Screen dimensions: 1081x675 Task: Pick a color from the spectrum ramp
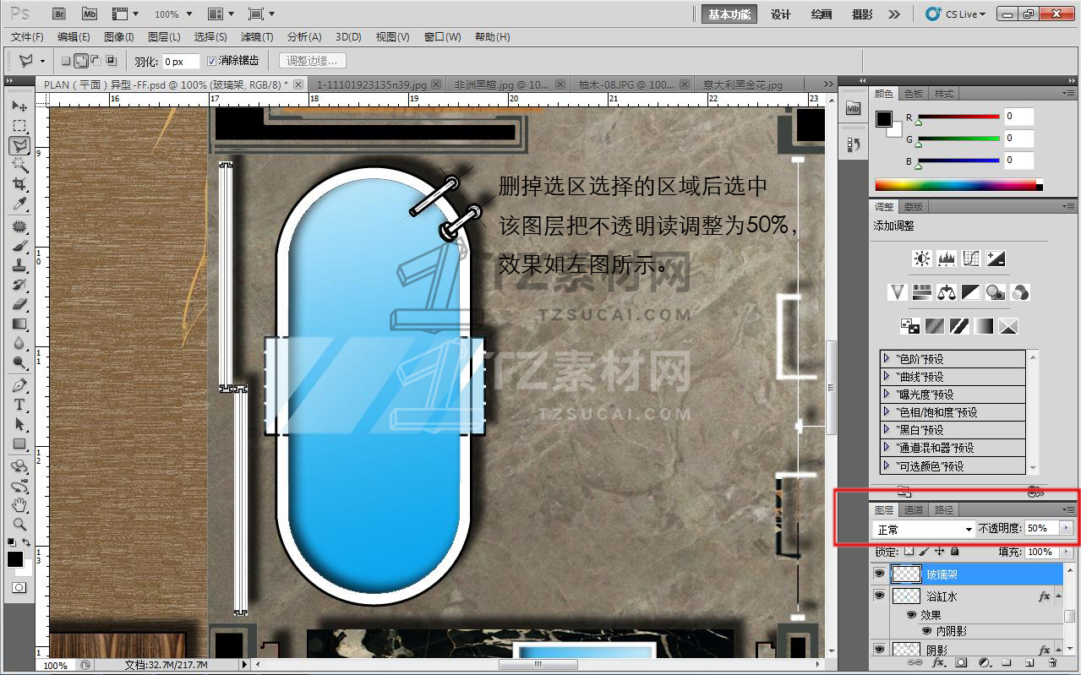click(956, 185)
